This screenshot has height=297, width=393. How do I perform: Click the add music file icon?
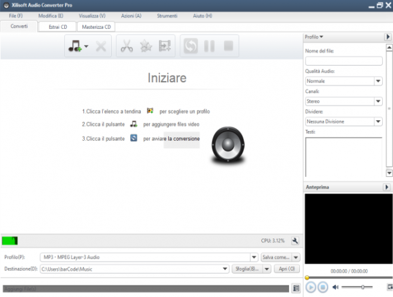(75, 46)
